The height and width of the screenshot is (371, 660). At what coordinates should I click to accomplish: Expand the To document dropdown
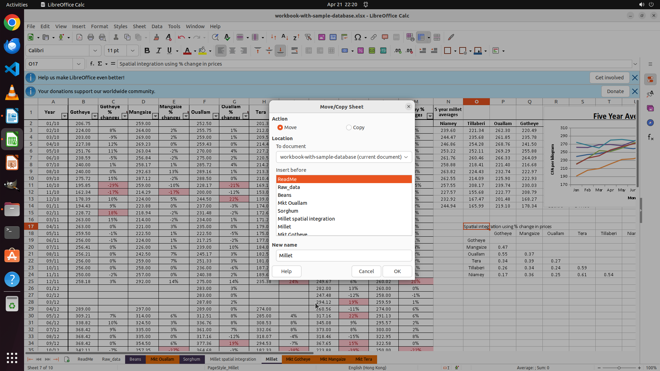pyautogui.click(x=406, y=157)
